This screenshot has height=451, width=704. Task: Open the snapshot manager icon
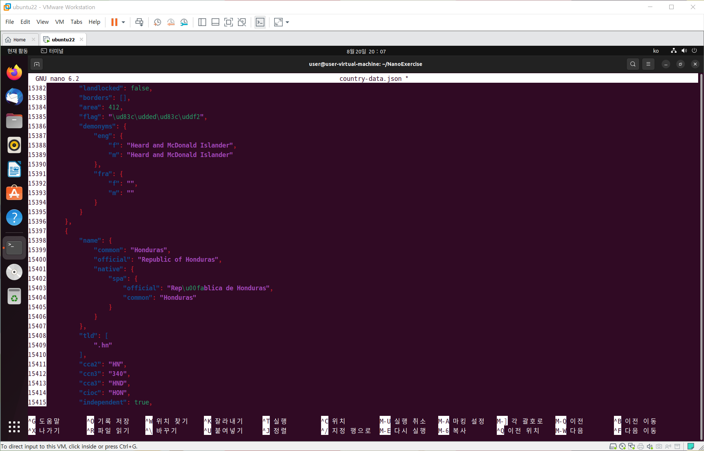184,22
